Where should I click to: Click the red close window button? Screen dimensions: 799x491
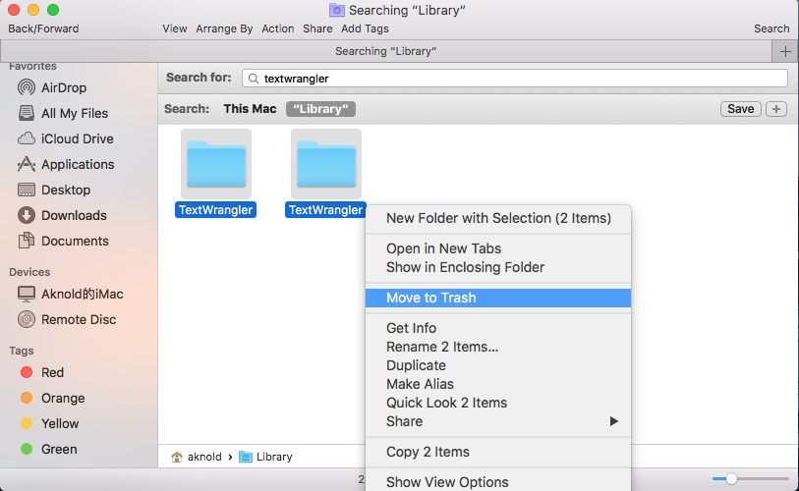tap(14, 10)
